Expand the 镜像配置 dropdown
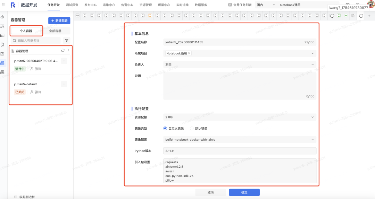The width and height of the screenshot is (375, 199). (240, 139)
